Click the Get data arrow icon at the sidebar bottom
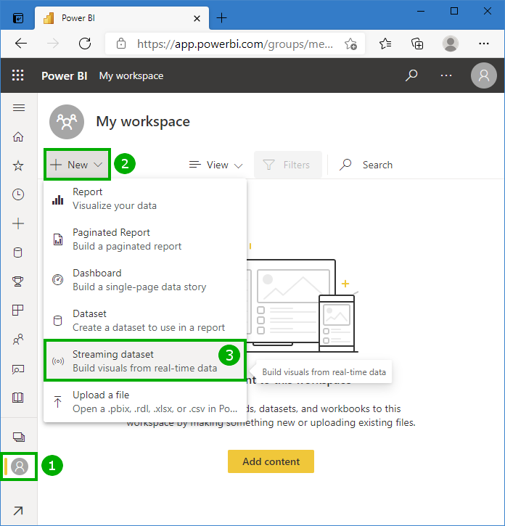 pyautogui.click(x=18, y=511)
